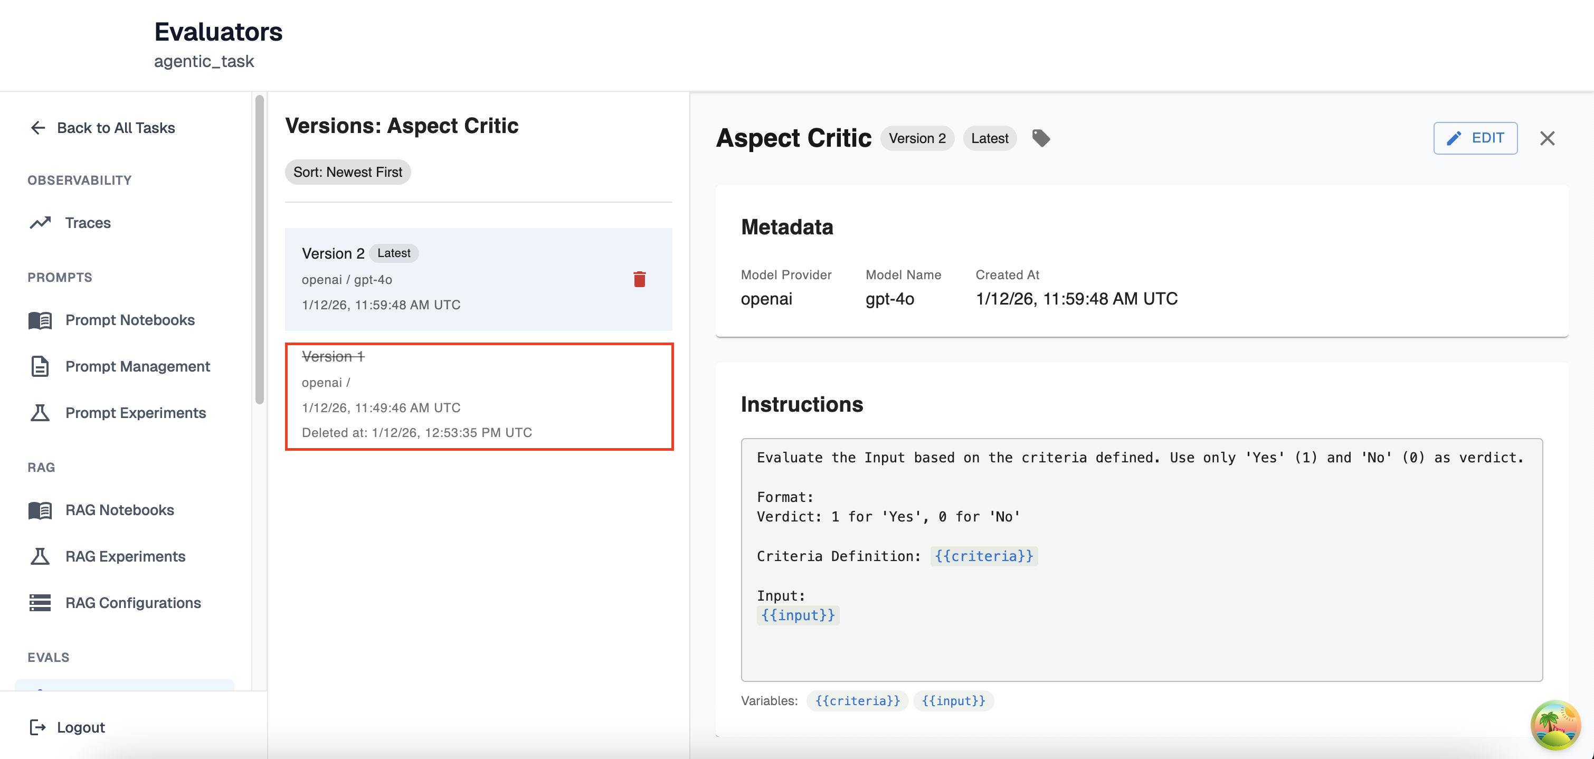Select the Version 2 entry in the list
This screenshot has height=759, width=1594.
[x=458, y=279]
